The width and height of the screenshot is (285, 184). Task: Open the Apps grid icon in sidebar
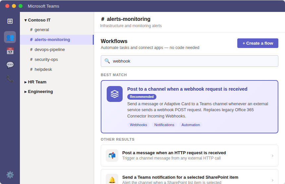pyautogui.click(x=10, y=21)
